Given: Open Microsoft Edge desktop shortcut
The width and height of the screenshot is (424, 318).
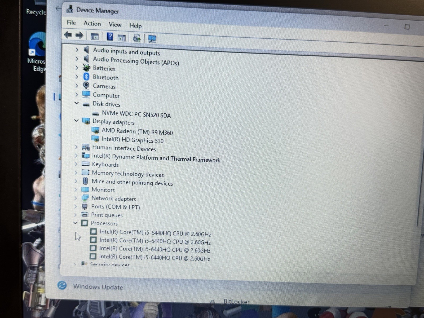Looking at the screenshot, I should 37,52.
